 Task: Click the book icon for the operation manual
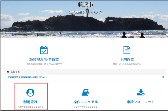pyautogui.click(x=86, y=93)
